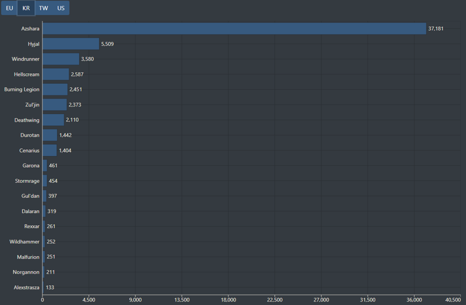Click the Stormrage axis label
466x305 pixels.
[x=27, y=181]
